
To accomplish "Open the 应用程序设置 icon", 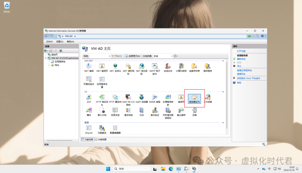I will point(102,82).
